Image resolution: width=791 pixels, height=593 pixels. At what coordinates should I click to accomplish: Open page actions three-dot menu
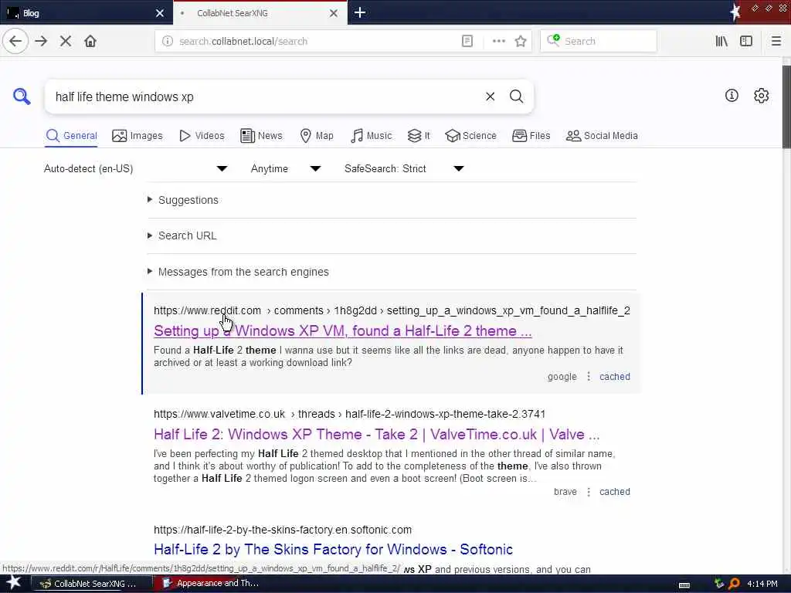point(498,42)
